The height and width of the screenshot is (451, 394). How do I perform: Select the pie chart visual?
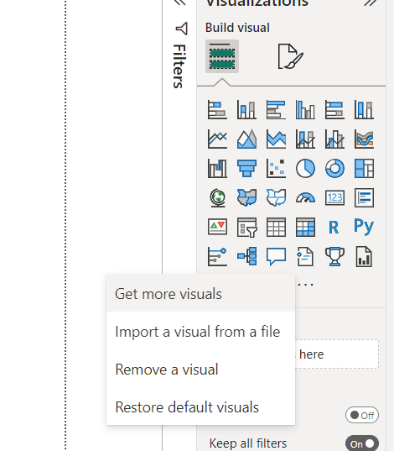(305, 168)
